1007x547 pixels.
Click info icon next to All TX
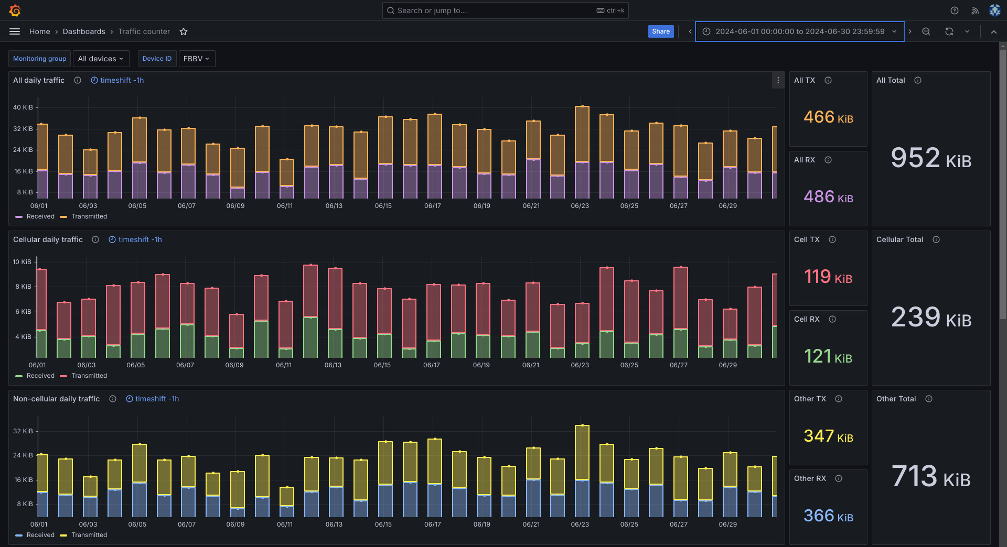[828, 80]
